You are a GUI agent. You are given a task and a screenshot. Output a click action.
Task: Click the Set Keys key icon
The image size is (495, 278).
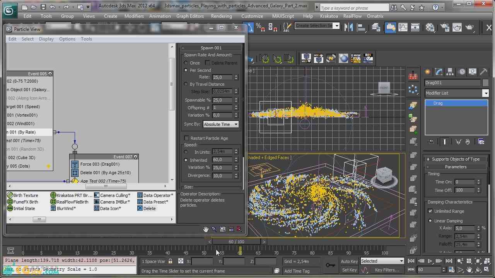(x=330, y=265)
